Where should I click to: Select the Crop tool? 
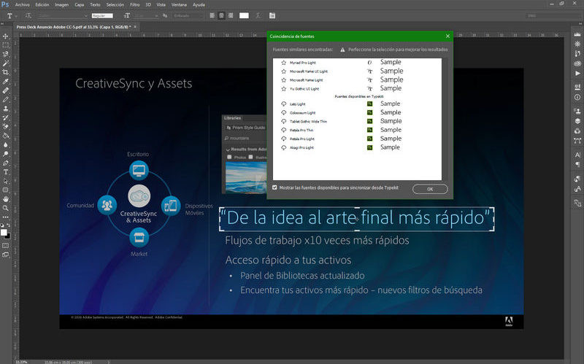click(6, 72)
